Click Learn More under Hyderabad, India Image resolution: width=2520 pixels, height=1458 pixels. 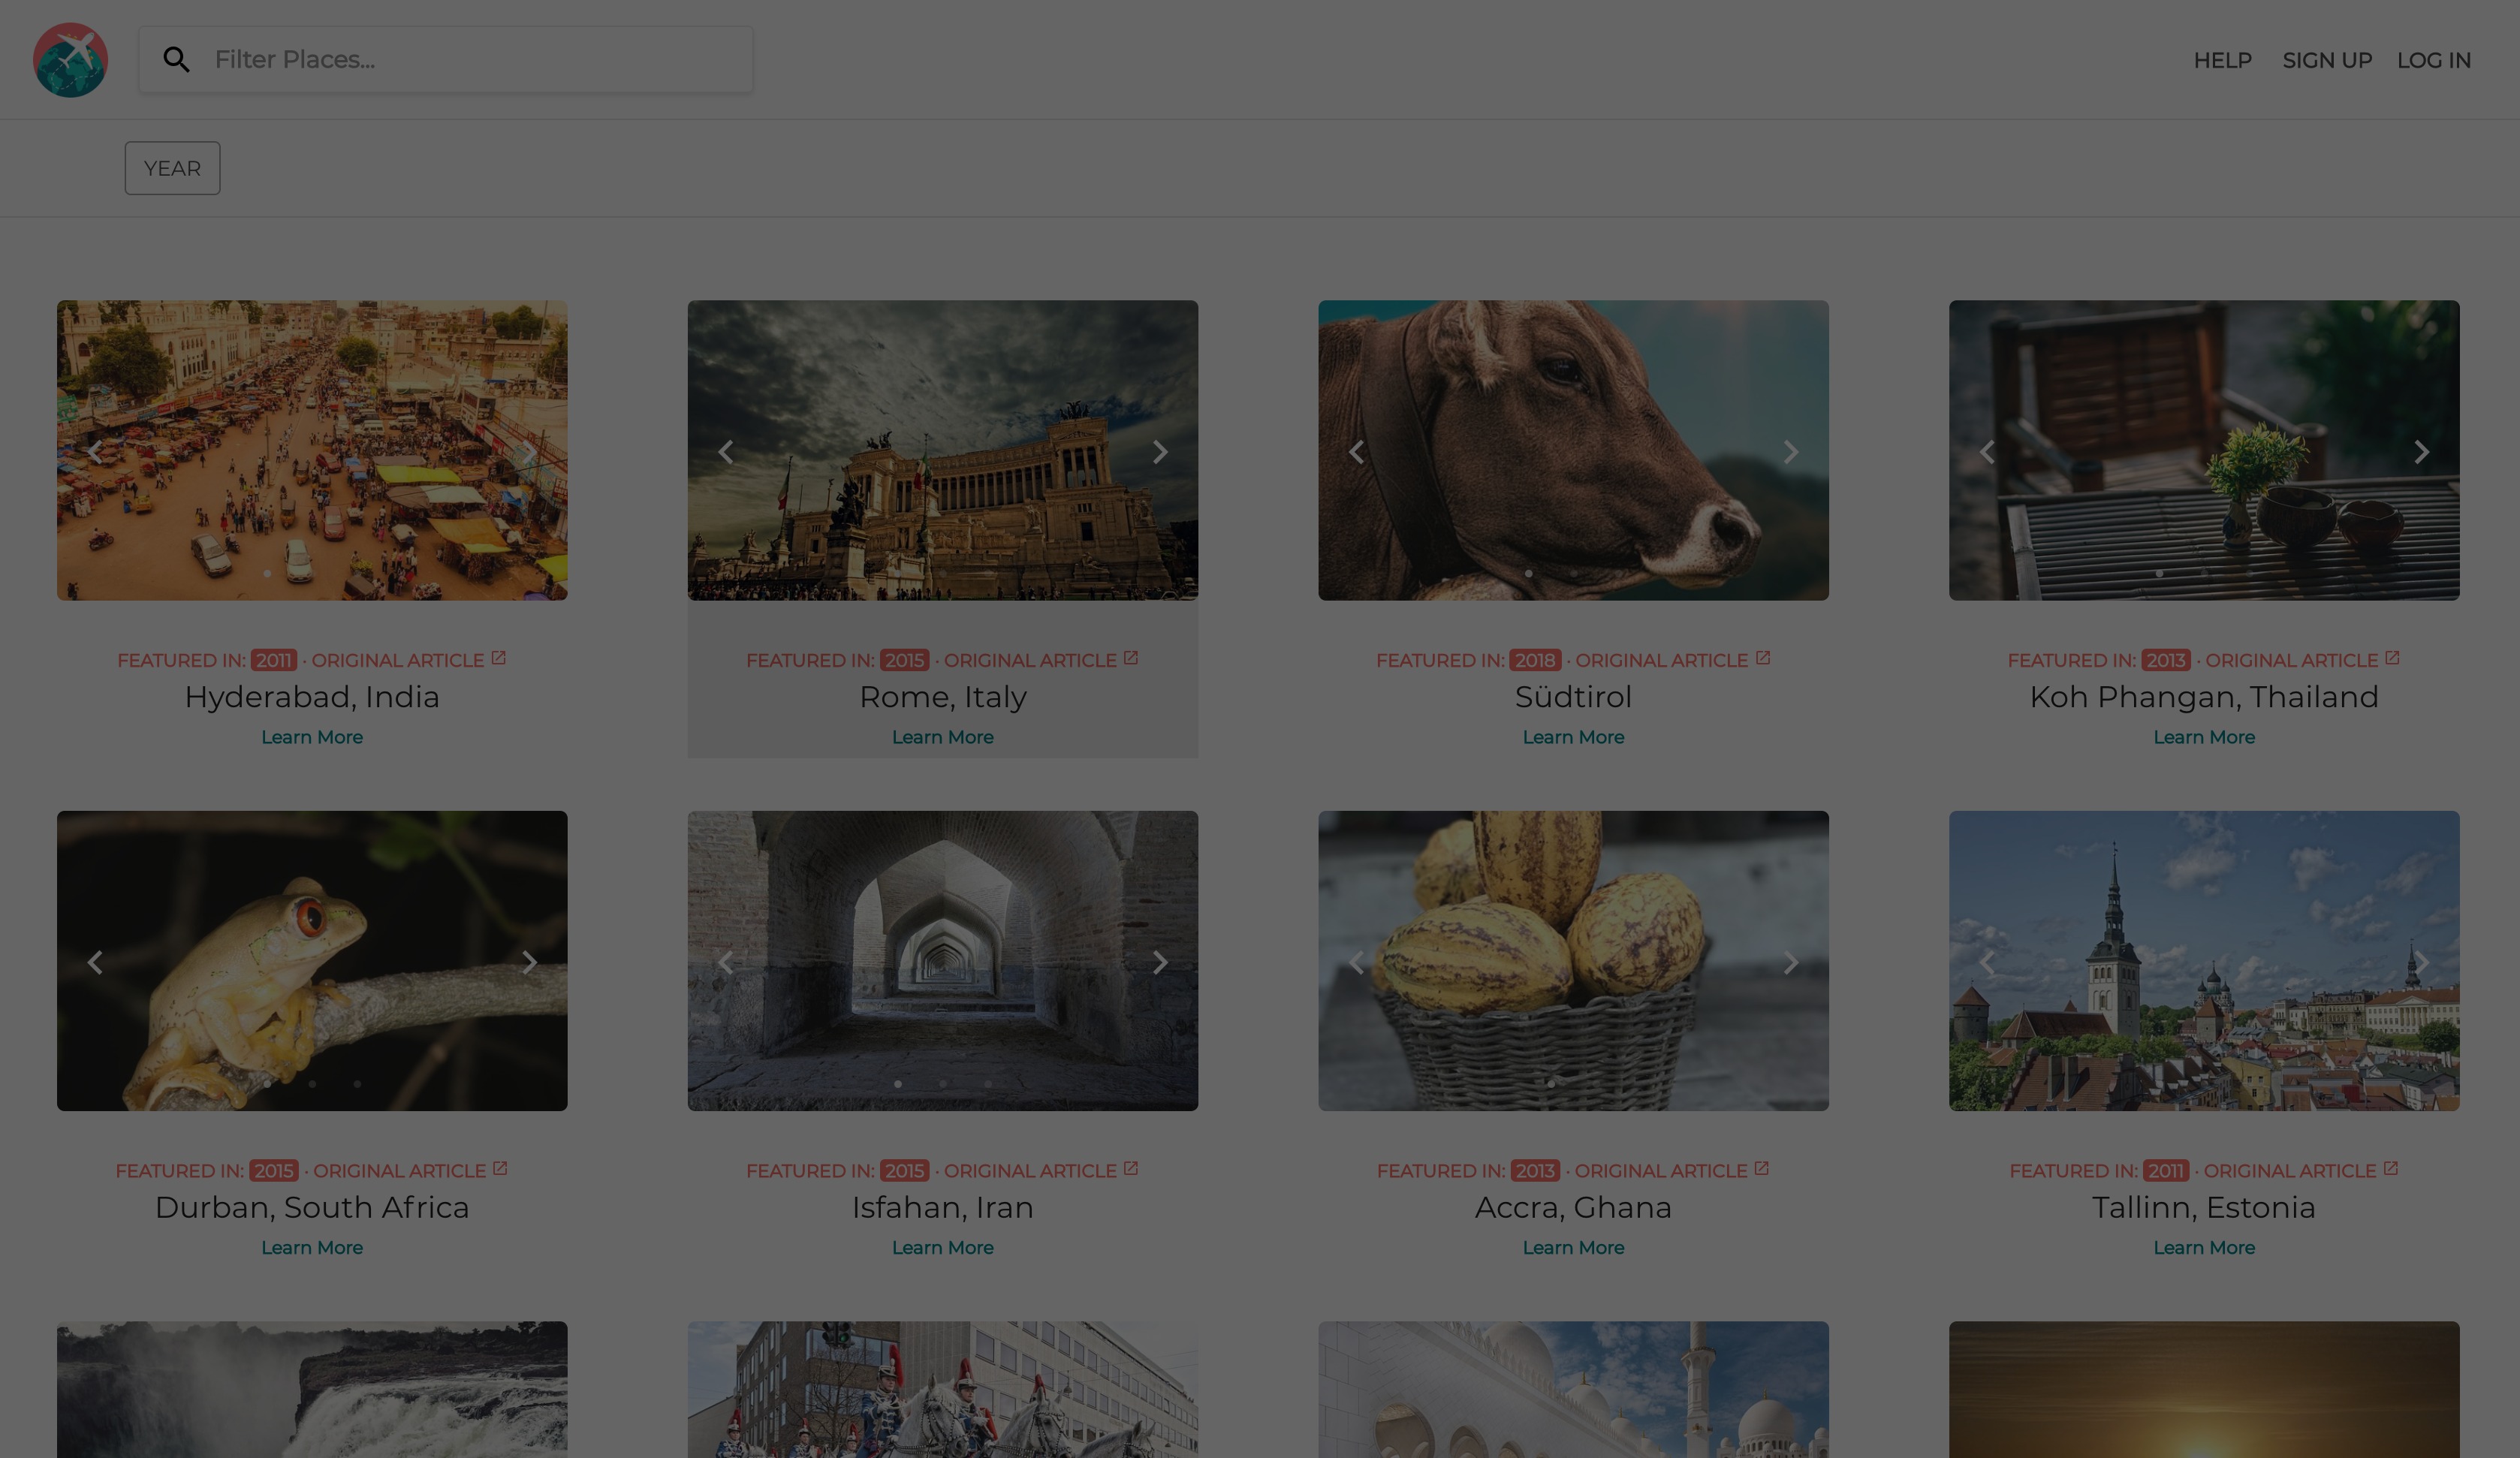pos(312,737)
